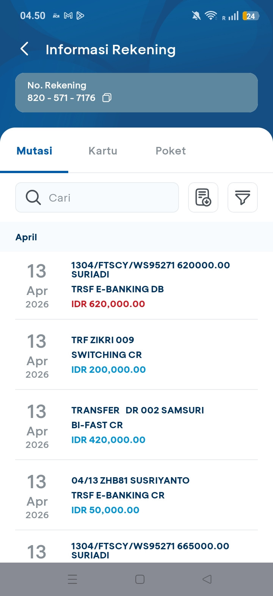Open the Poket tab
Screen dimensions: 273x596
point(171,151)
